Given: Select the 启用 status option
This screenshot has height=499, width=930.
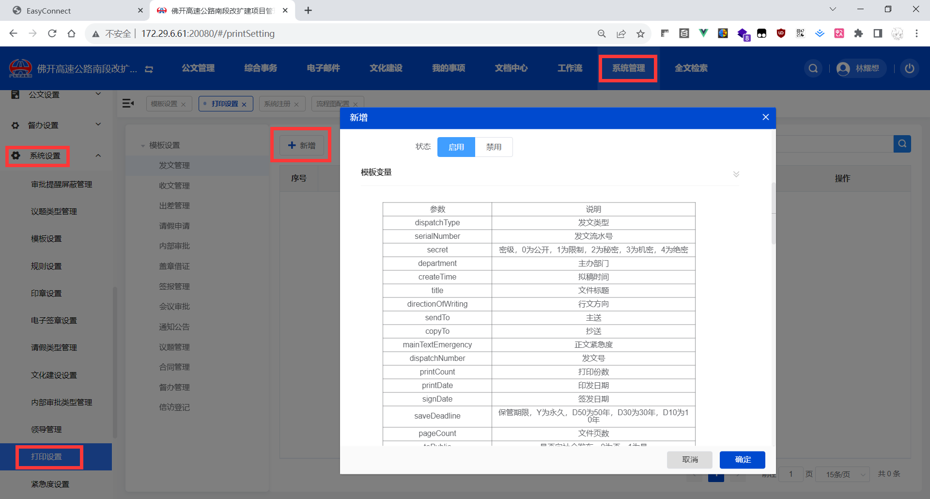Looking at the screenshot, I should tap(456, 147).
